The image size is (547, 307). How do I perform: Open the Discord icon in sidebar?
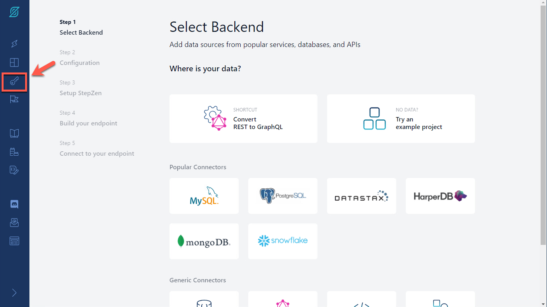point(14,204)
